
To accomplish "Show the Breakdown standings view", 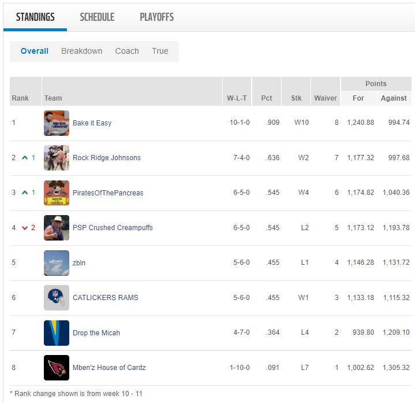I will click(81, 51).
